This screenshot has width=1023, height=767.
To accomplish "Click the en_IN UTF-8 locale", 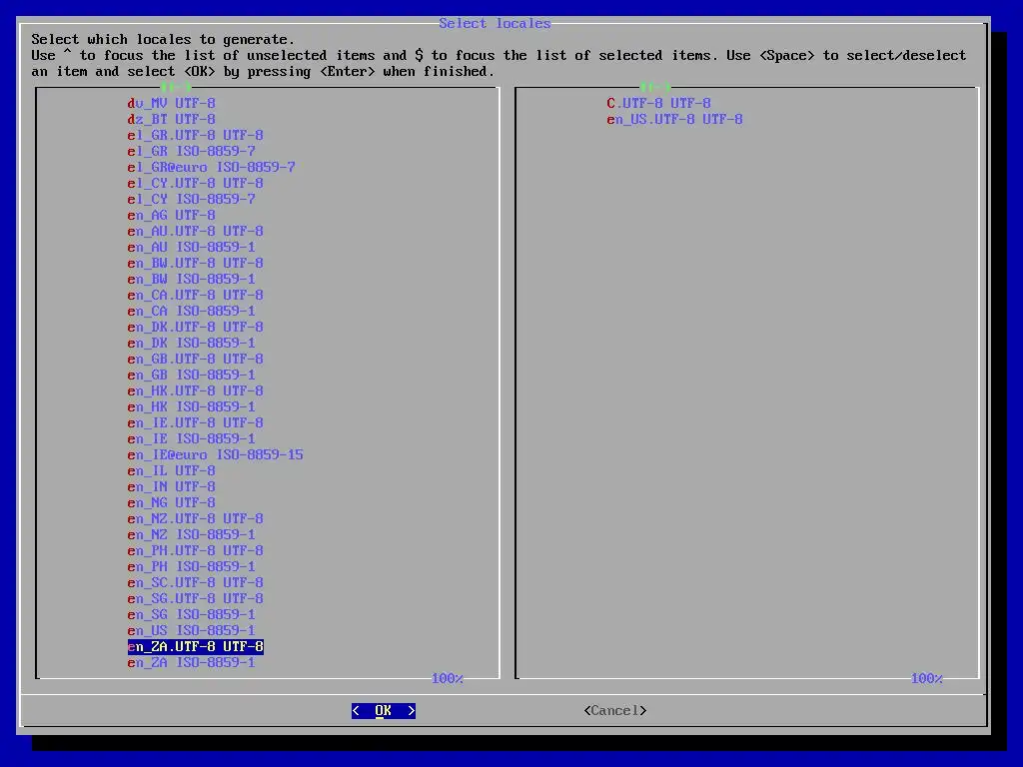I will [172, 486].
